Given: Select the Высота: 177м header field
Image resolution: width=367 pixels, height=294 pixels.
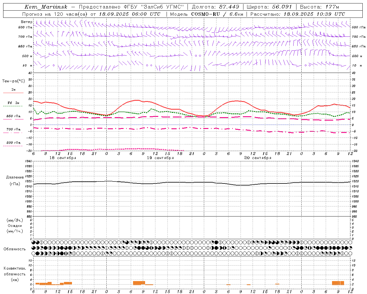Looking at the screenshot, I should 320,7.
